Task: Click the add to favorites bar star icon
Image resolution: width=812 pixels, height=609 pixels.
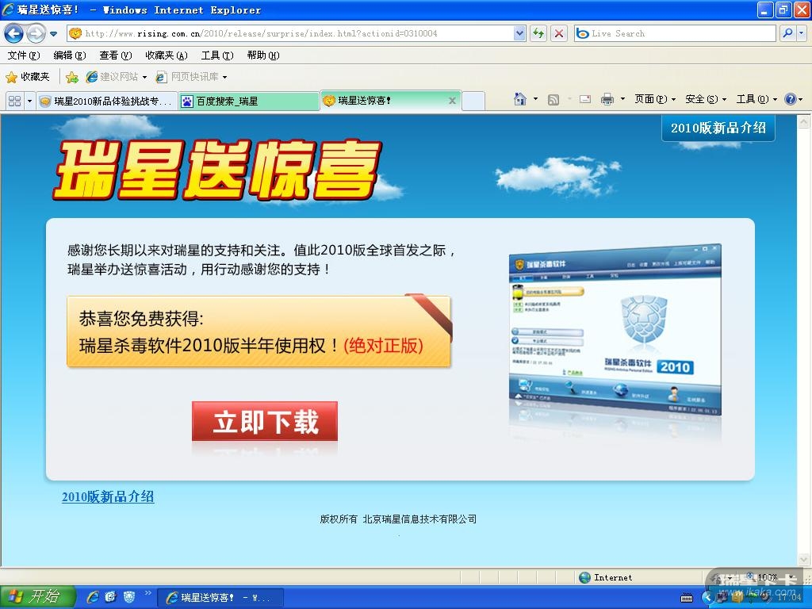Action: (72, 78)
